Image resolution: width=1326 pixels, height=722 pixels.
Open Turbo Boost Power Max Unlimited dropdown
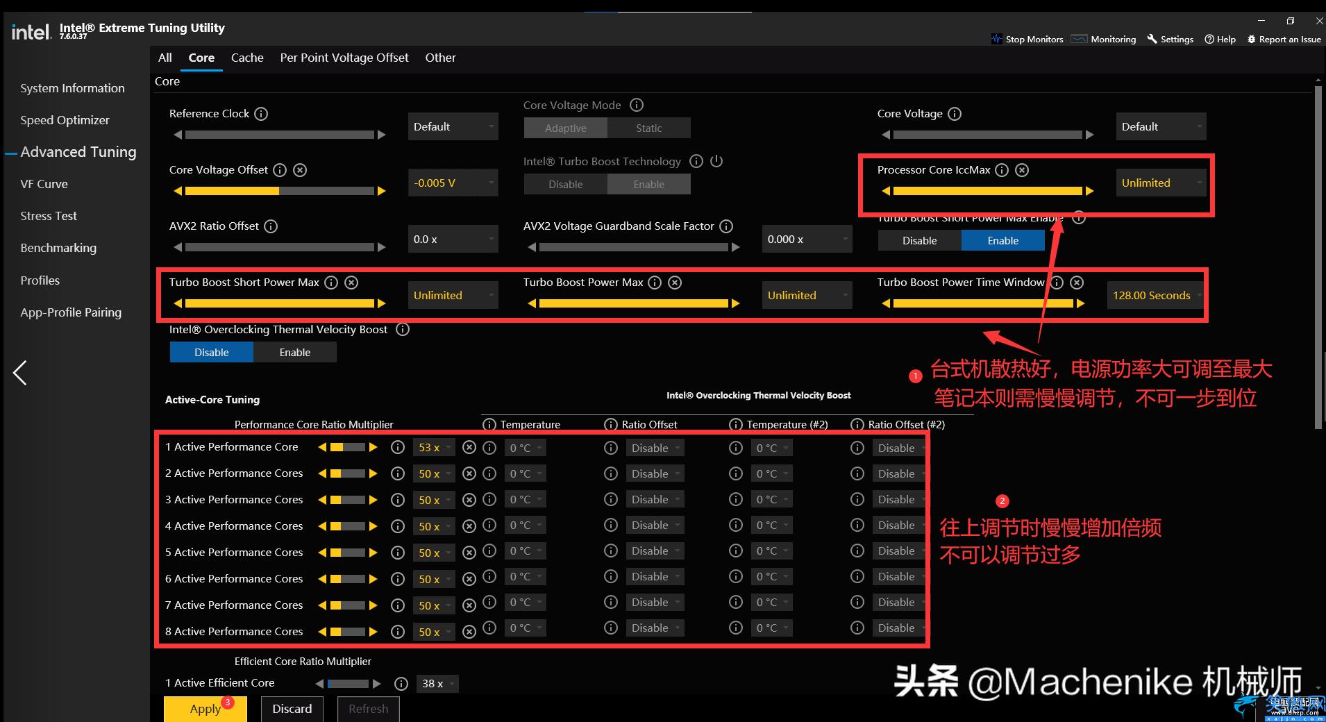(807, 295)
